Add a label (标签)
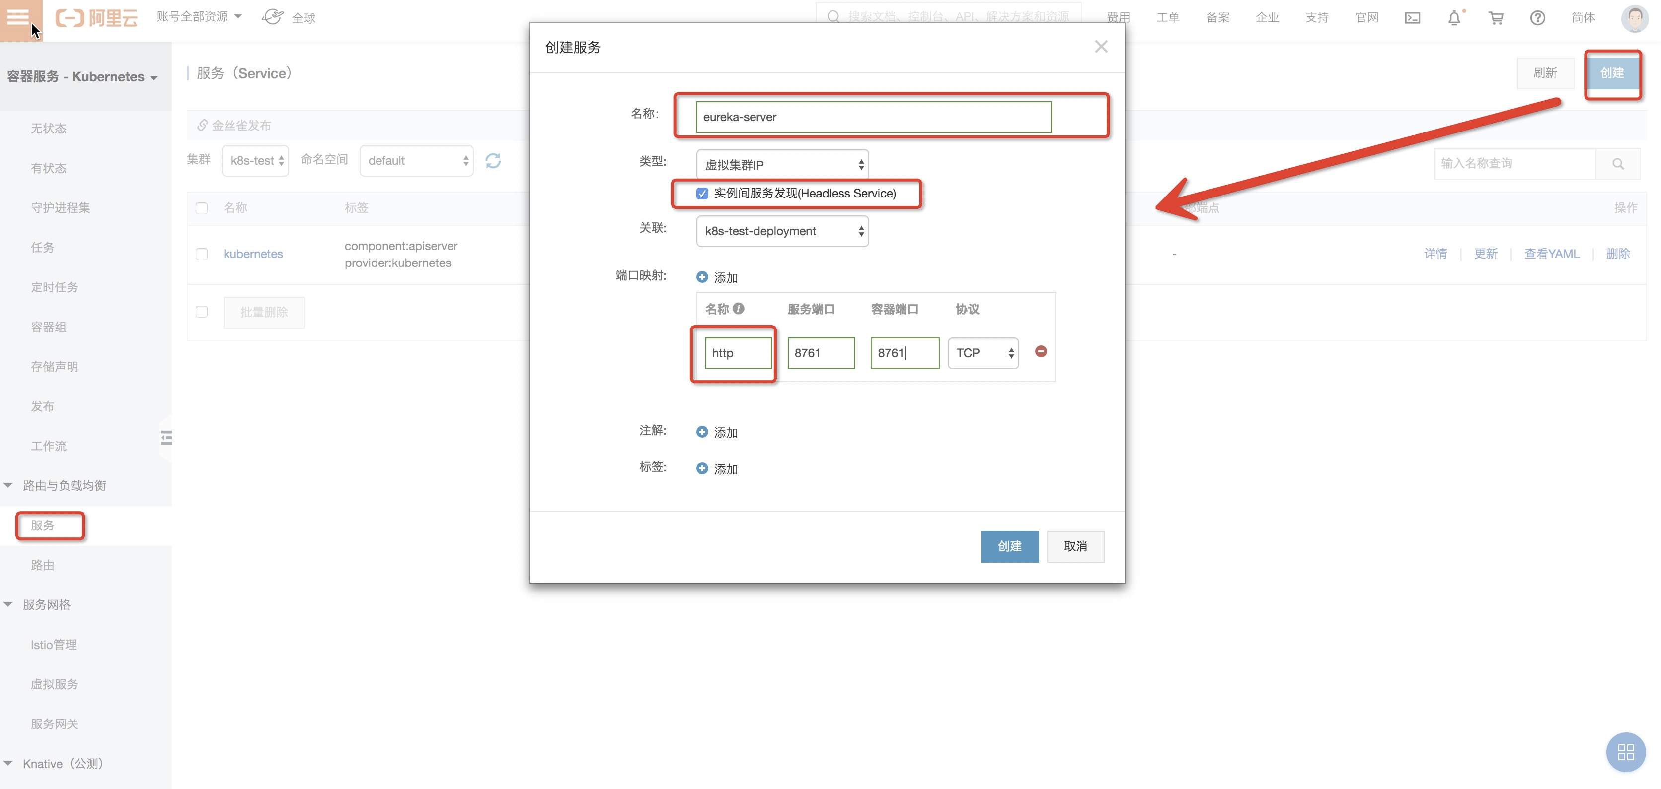 (x=717, y=468)
